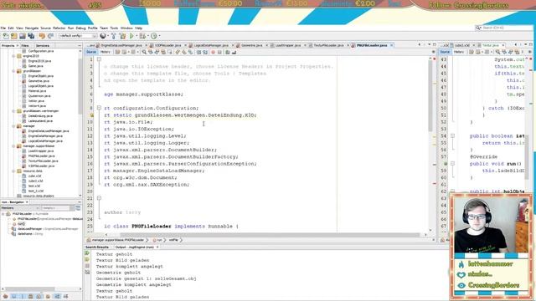Open the File menu
This screenshot has width=536, height=301.
pos(3,28)
